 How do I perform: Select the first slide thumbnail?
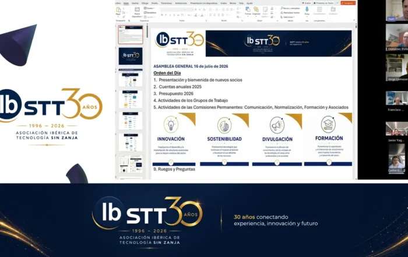(131, 34)
